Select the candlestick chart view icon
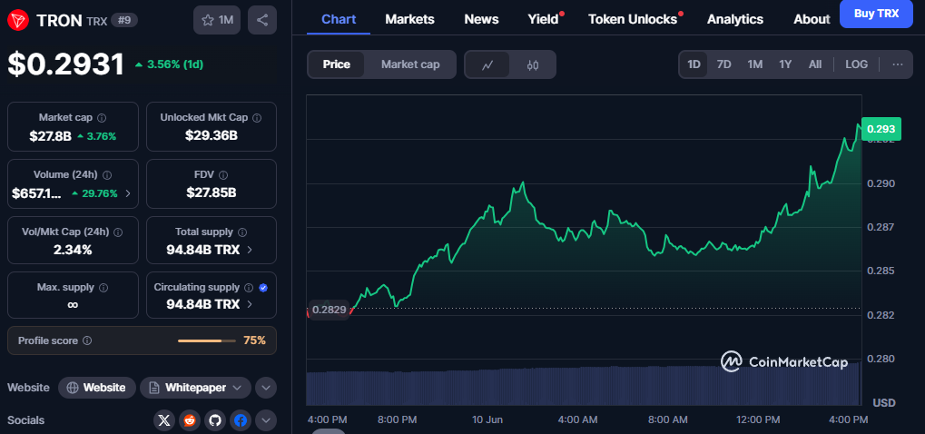 tap(533, 64)
